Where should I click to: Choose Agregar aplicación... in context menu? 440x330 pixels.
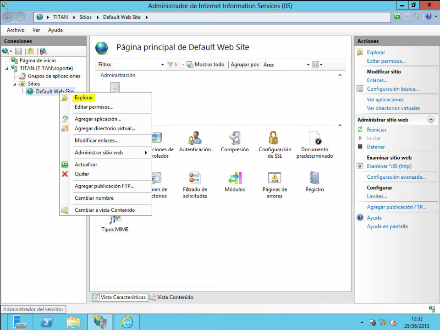(98, 119)
